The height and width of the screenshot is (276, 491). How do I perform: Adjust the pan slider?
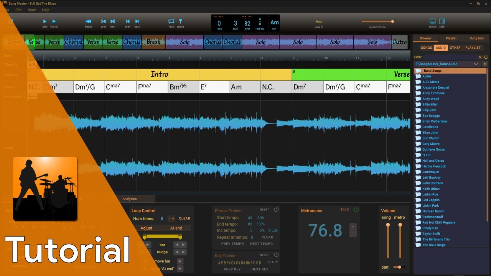400,267
